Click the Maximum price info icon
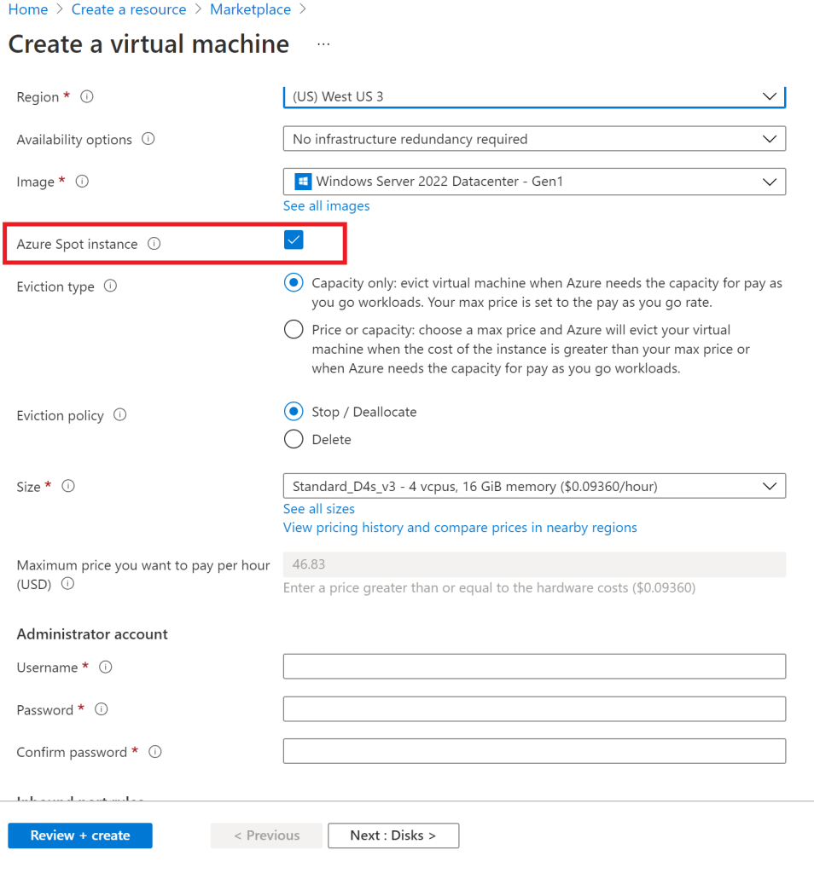 point(67,583)
